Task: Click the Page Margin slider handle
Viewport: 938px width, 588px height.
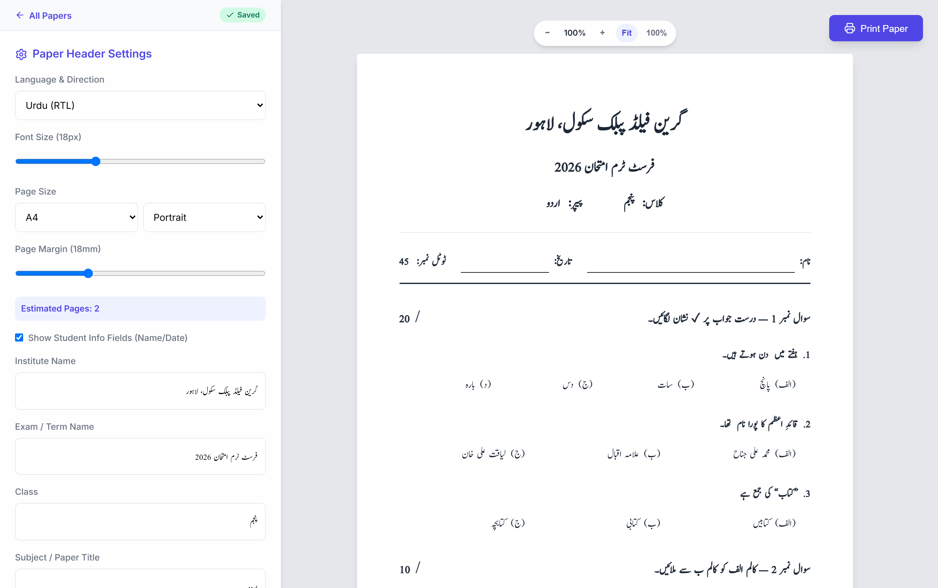Action: tap(88, 273)
